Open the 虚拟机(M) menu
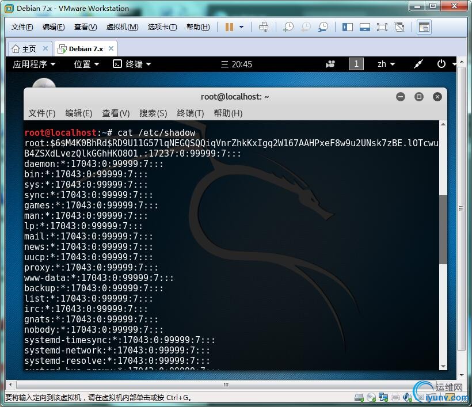Screen dimensions: 472x407 tap(122, 27)
